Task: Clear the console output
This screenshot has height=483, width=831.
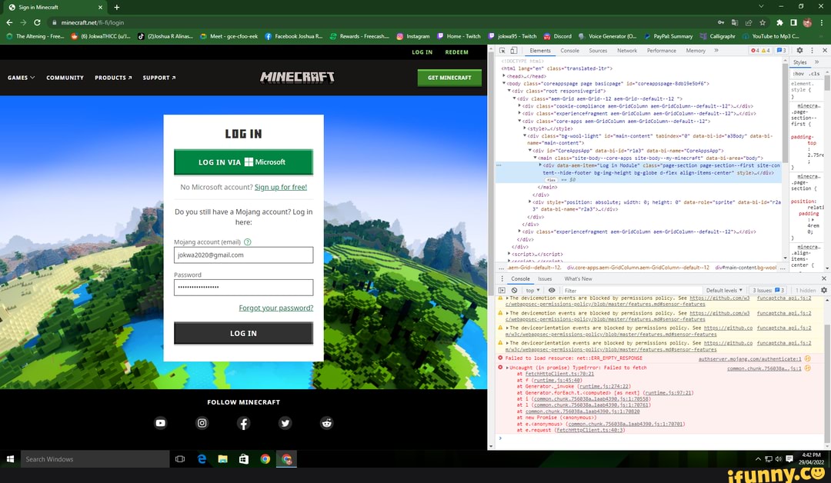Action: [x=515, y=290]
